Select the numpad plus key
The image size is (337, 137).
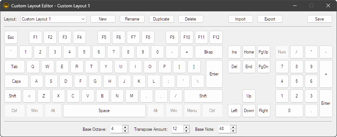click(x=326, y=74)
